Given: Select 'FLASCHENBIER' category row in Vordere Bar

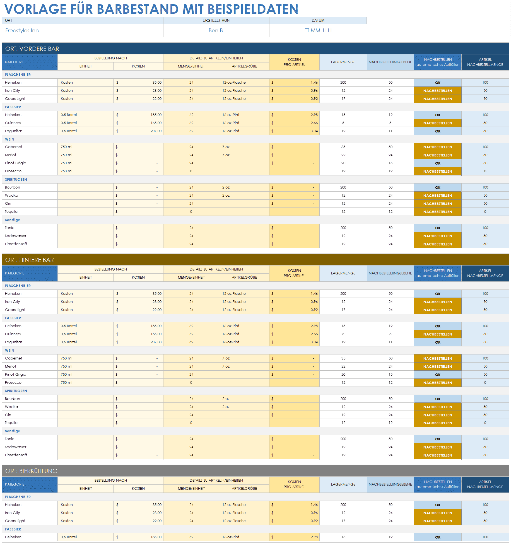Looking at the screenshot, I should 255,74.
